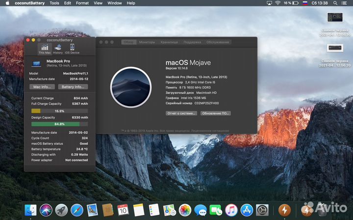
Task: Open the Format menu
Action: tap(82, 3)
